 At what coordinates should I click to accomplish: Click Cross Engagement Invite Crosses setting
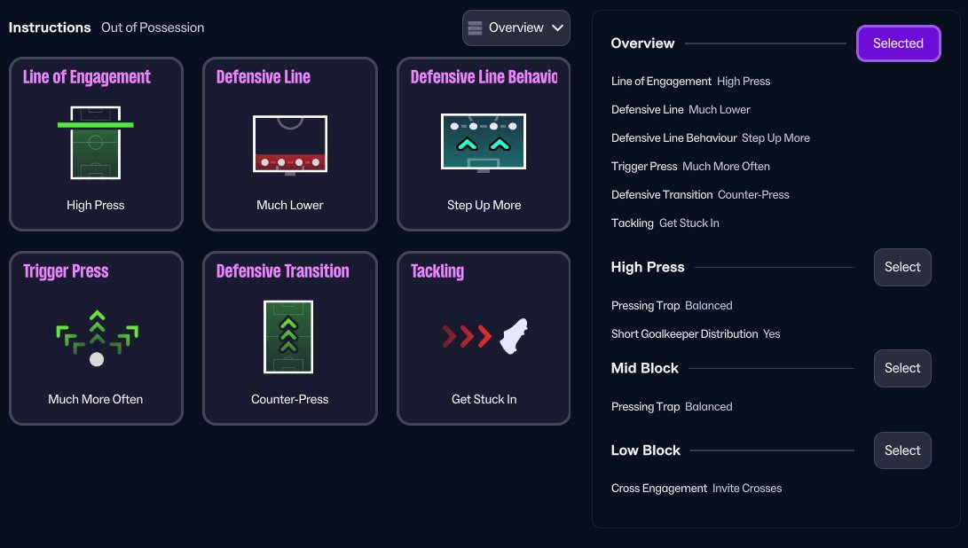click(696, 488)
